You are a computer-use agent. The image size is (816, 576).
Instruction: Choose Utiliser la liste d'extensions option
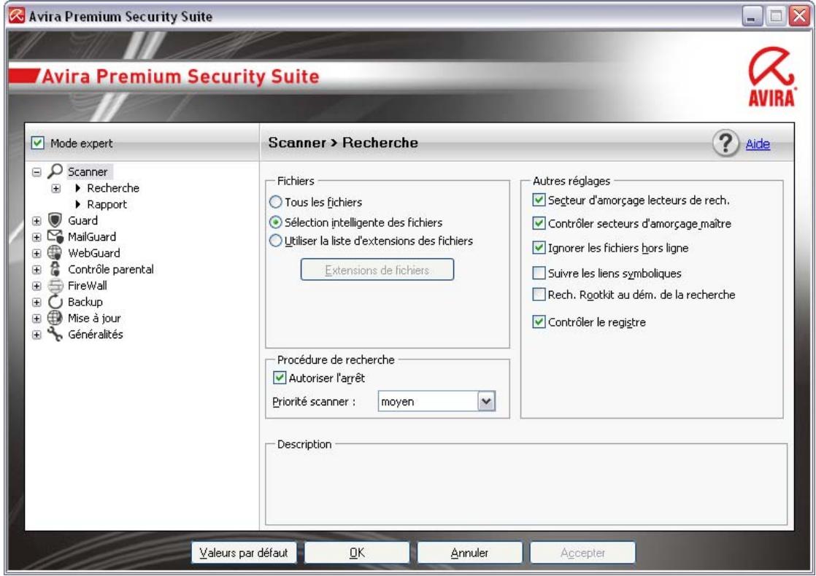[x=275, y=241]
